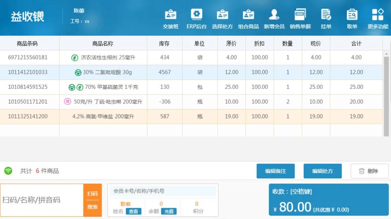Open the 交接班 shift handover icon

click(171, 19)
